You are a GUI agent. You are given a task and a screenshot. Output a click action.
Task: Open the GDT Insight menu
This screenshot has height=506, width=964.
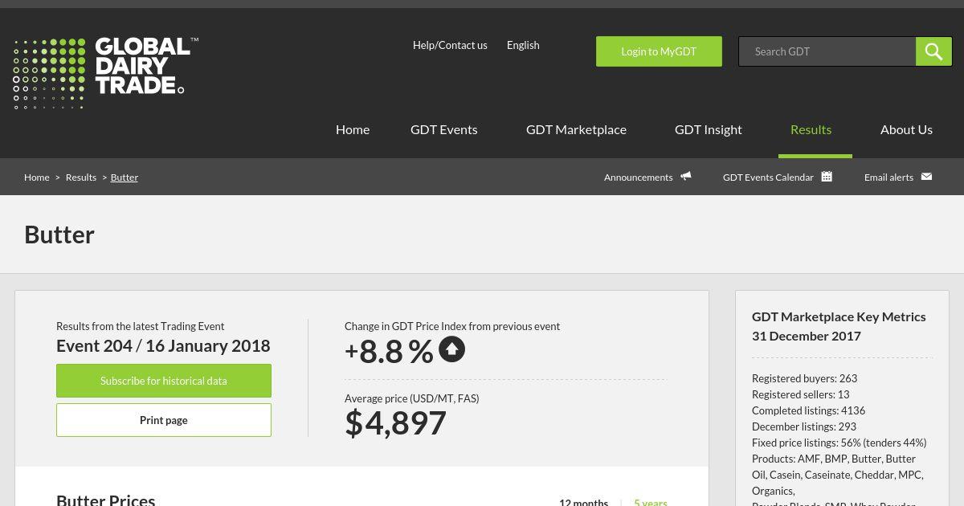click(708, 129)
